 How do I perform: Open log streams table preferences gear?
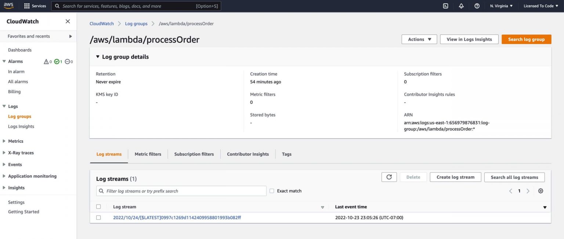(x=540, y=191)
